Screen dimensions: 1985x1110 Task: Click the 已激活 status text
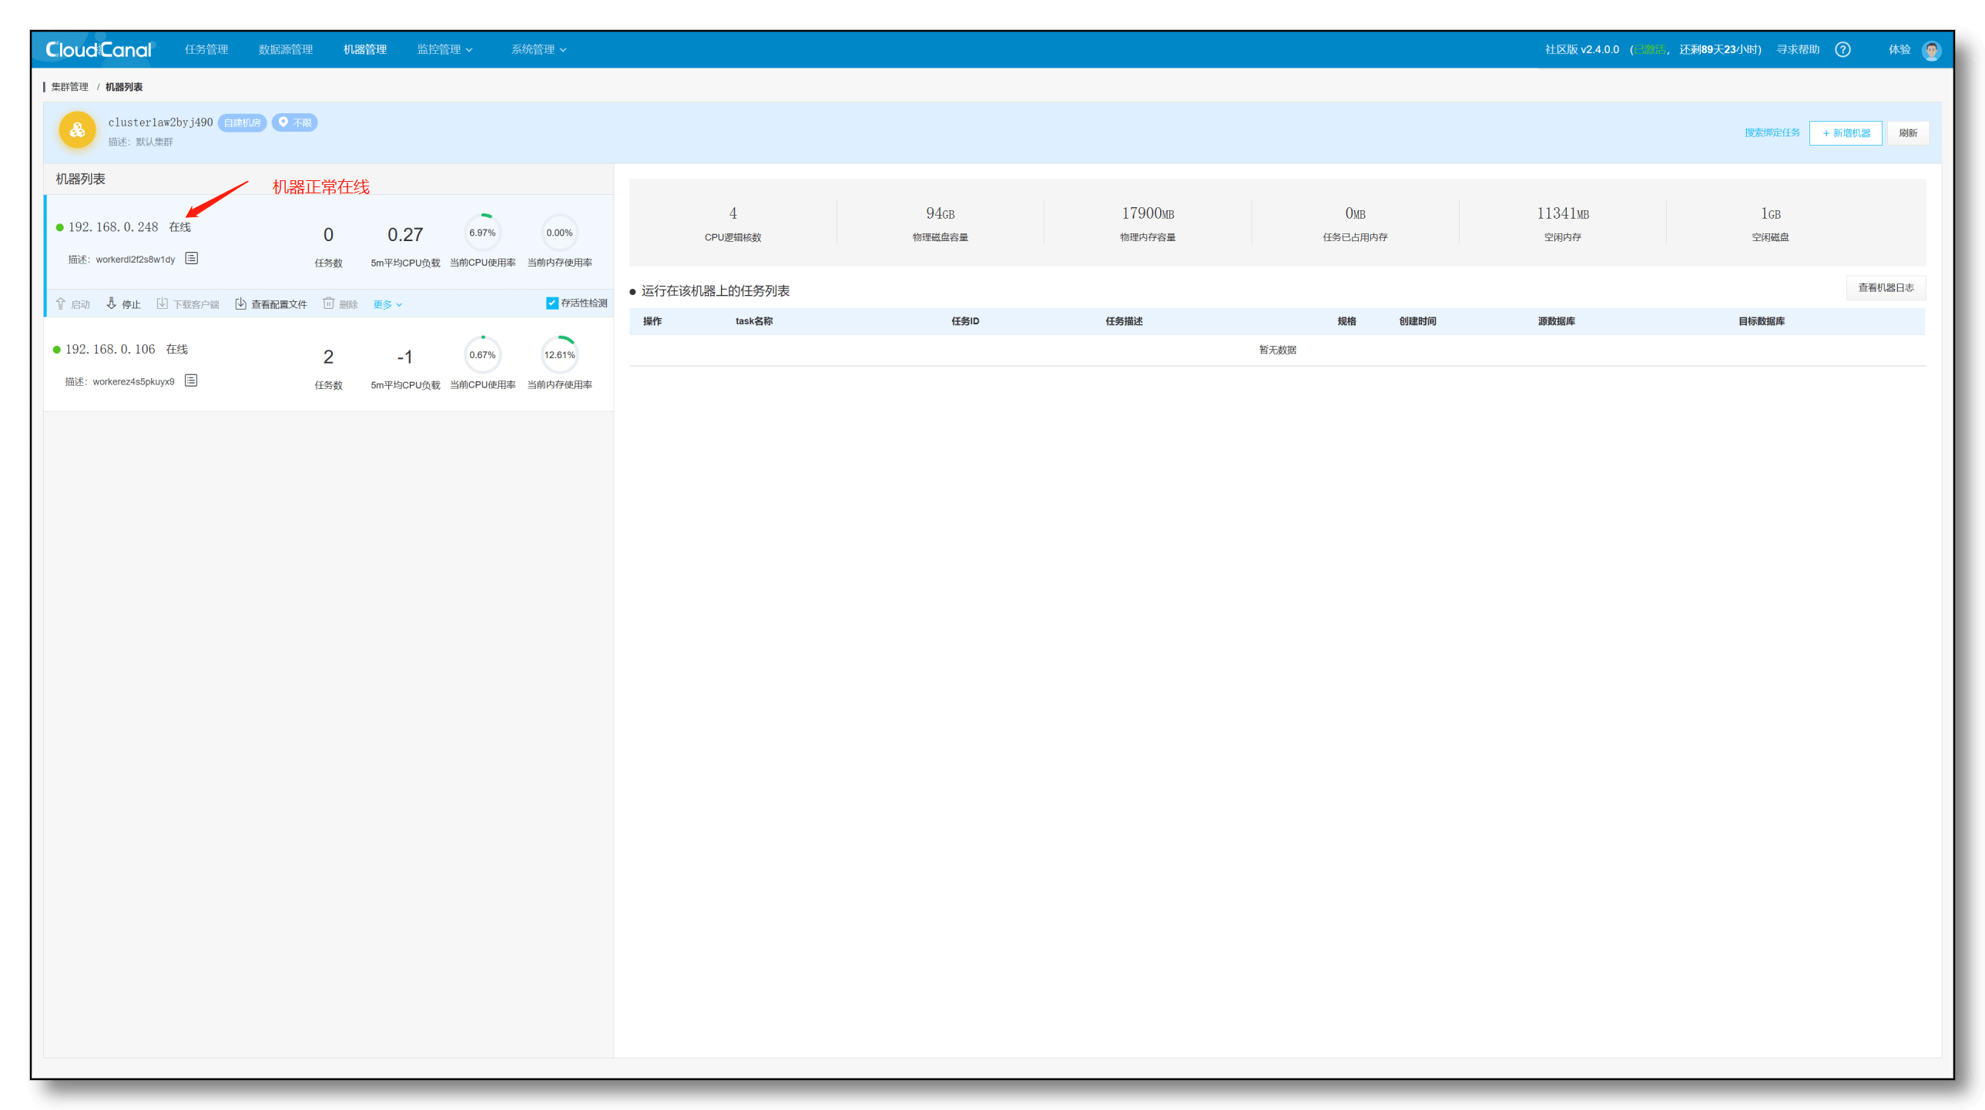click(x=1650, y=49)
